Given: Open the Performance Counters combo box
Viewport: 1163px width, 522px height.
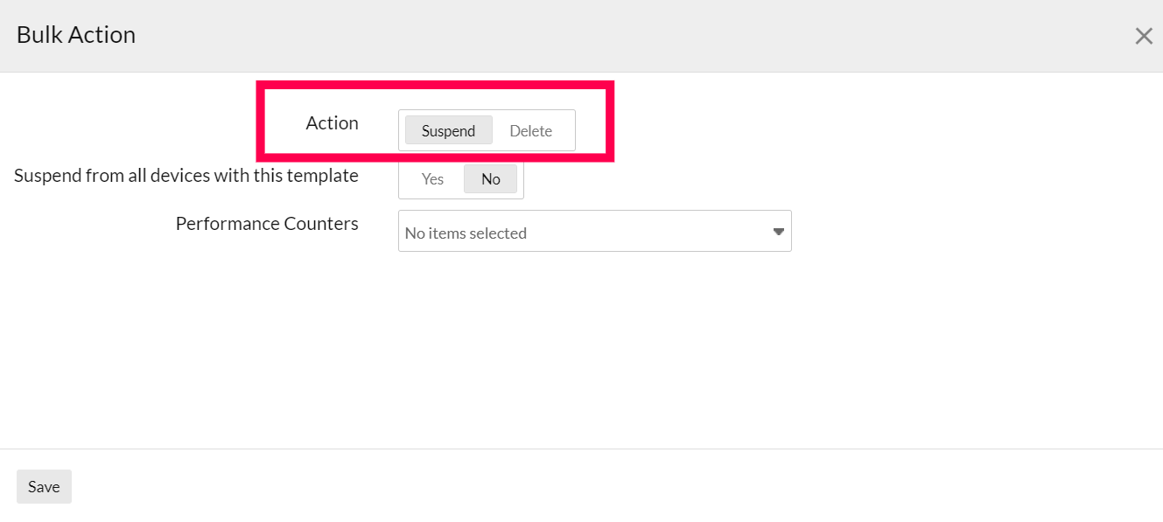Looking at the screenshot, I should (x=594, y=232).
